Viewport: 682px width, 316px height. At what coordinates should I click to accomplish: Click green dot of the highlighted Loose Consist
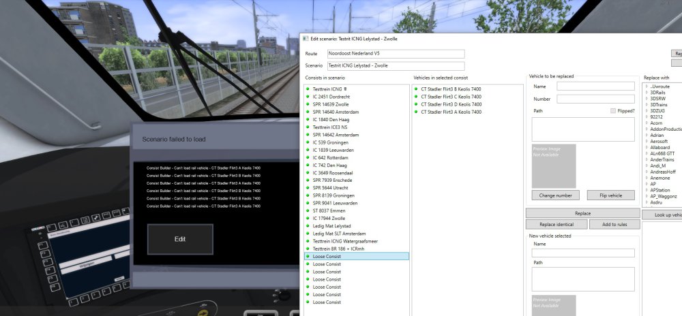coord(308,256)
